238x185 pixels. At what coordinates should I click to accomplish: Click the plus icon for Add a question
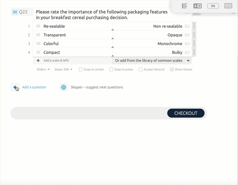tap(15, 87)
